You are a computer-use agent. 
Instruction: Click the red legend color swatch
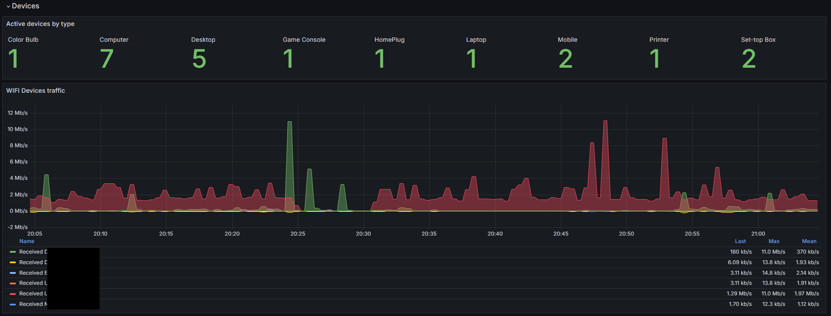(x=13, y=294)
